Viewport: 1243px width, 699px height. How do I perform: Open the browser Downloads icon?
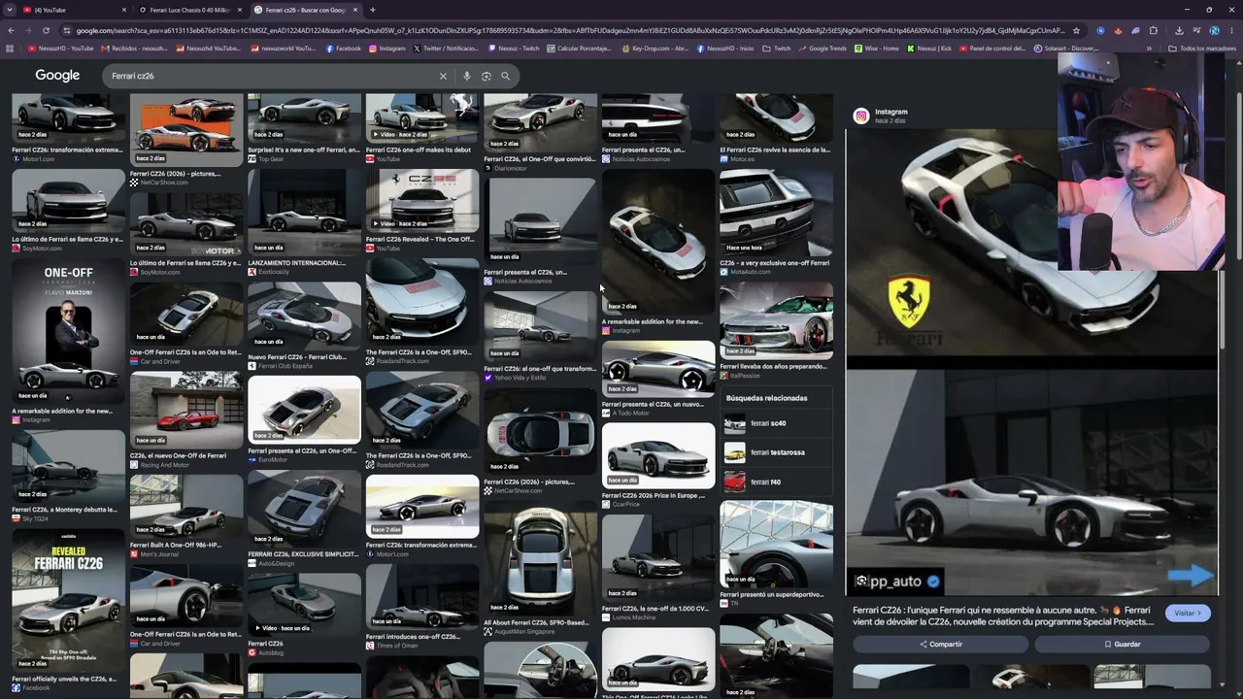pos(1178,30)
